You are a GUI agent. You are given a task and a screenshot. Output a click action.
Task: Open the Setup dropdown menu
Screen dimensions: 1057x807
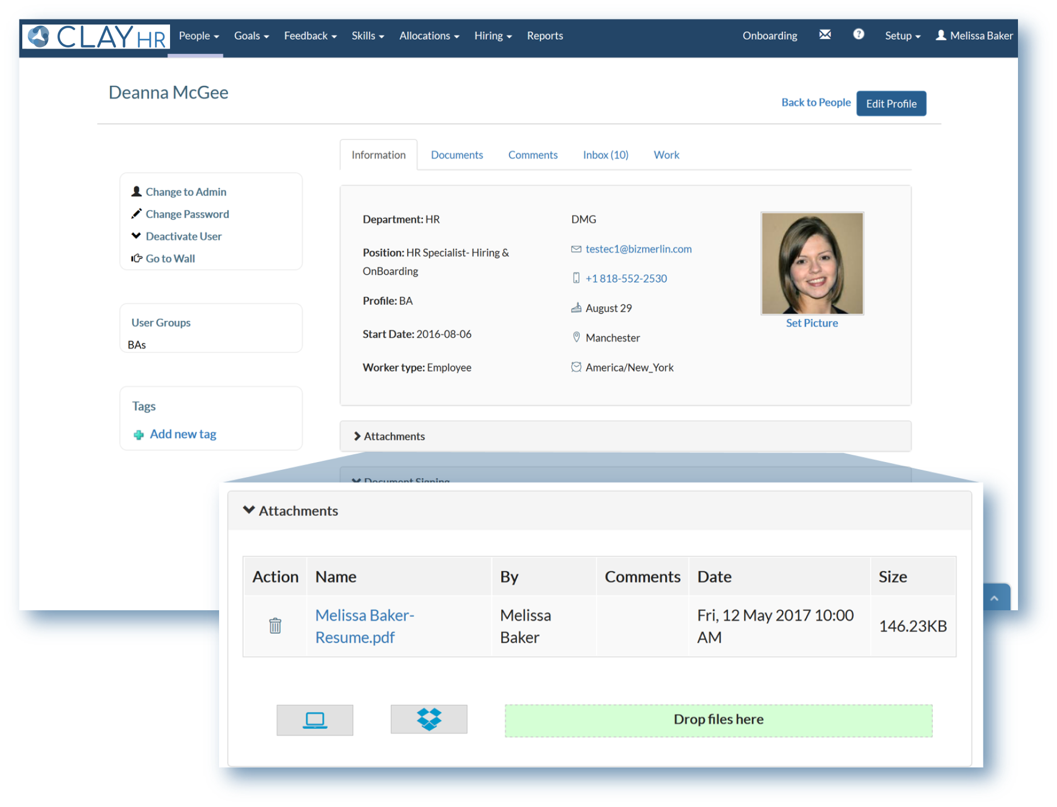pos(903,36)
